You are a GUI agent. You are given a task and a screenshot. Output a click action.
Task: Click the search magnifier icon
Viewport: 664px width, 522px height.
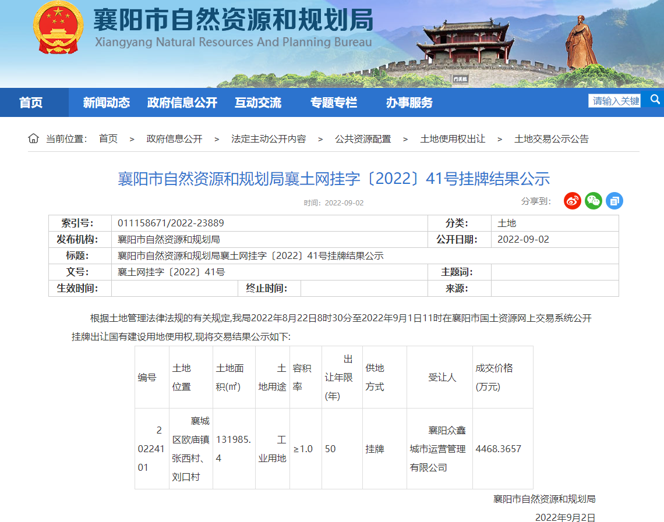point(655,100)
